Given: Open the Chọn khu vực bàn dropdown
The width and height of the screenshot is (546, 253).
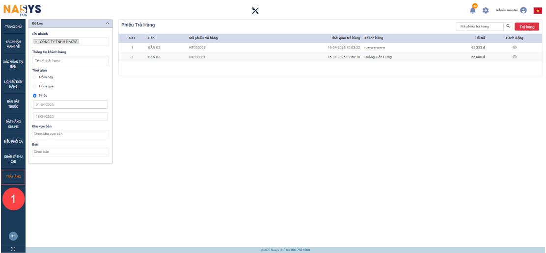Looking at the screenshot, I should tap(70, 134).
